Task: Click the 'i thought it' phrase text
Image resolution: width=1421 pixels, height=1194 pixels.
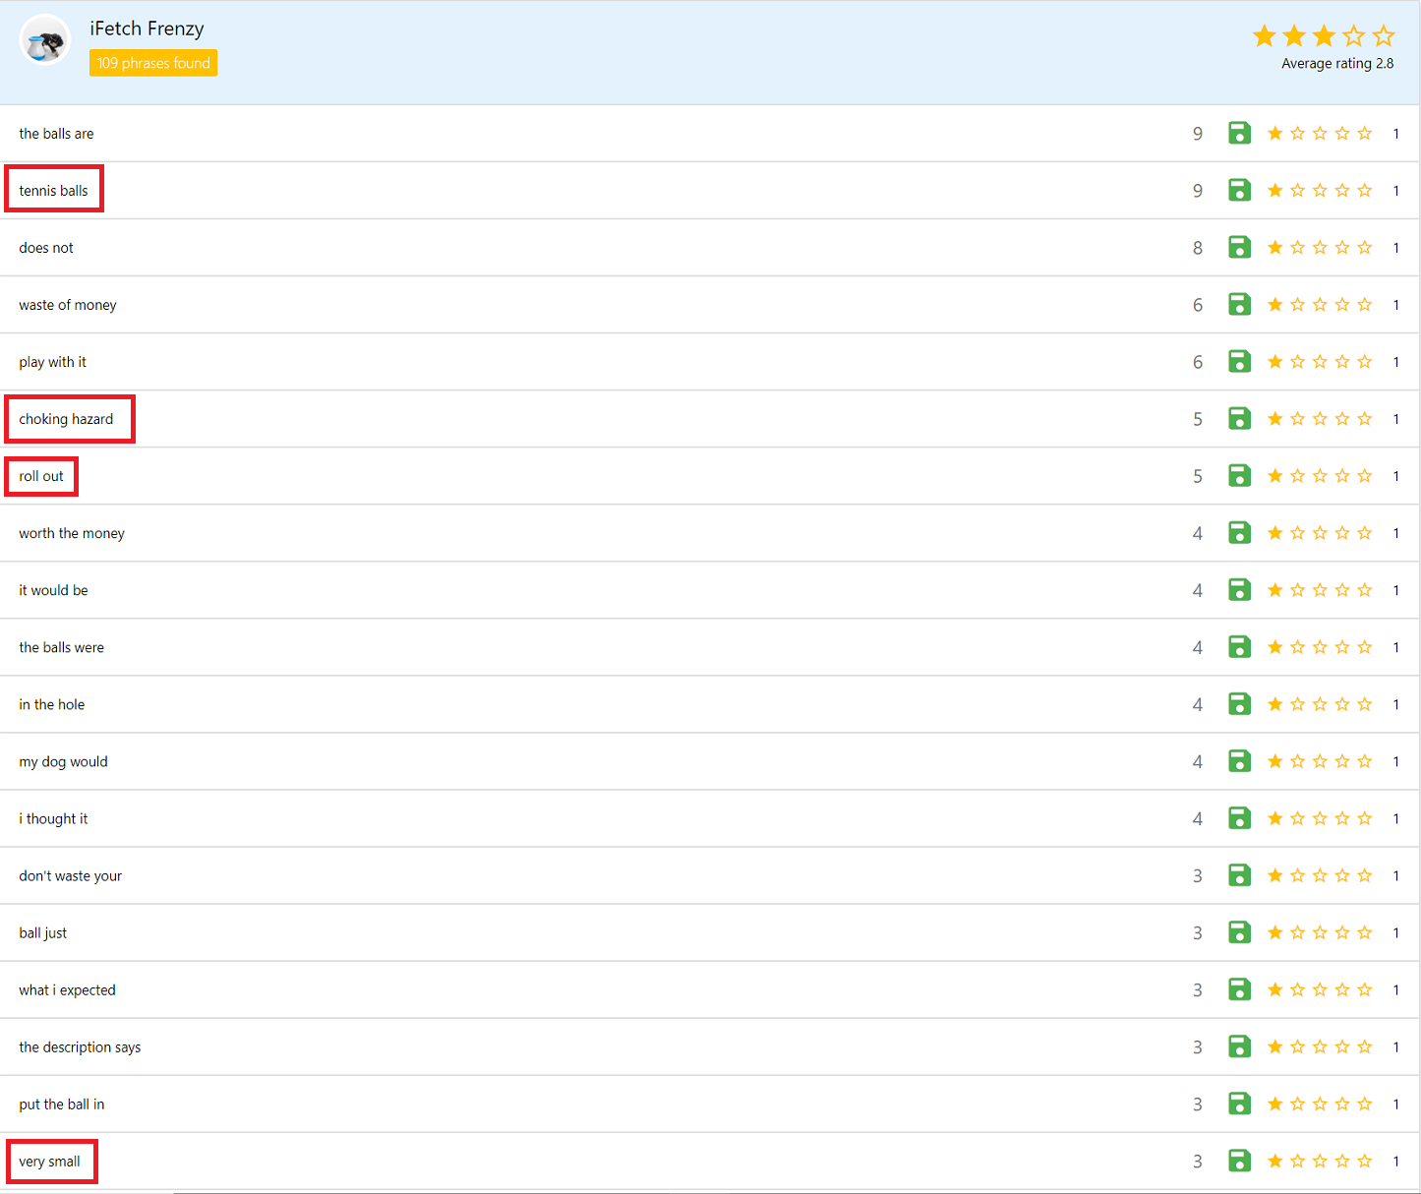Action: [x=53, y=819]
